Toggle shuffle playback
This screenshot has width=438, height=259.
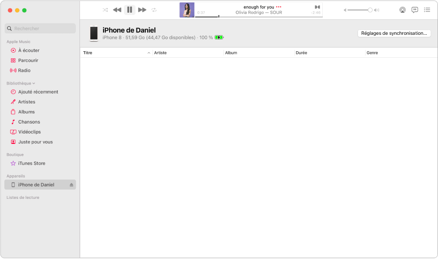(105, 10)
